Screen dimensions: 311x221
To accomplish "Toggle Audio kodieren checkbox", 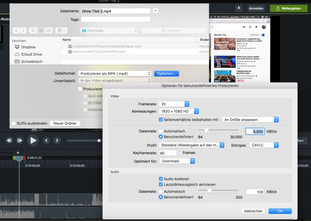I will pos(161,179).
